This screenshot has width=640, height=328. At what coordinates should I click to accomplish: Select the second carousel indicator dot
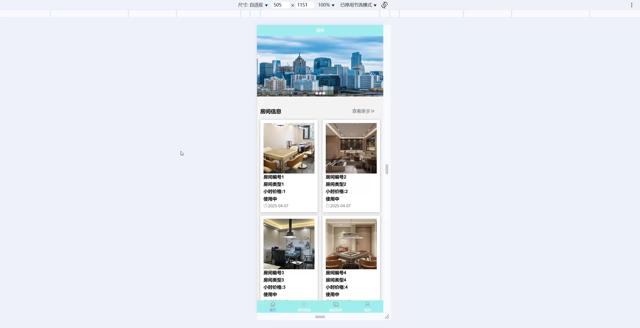click(320, 93)
